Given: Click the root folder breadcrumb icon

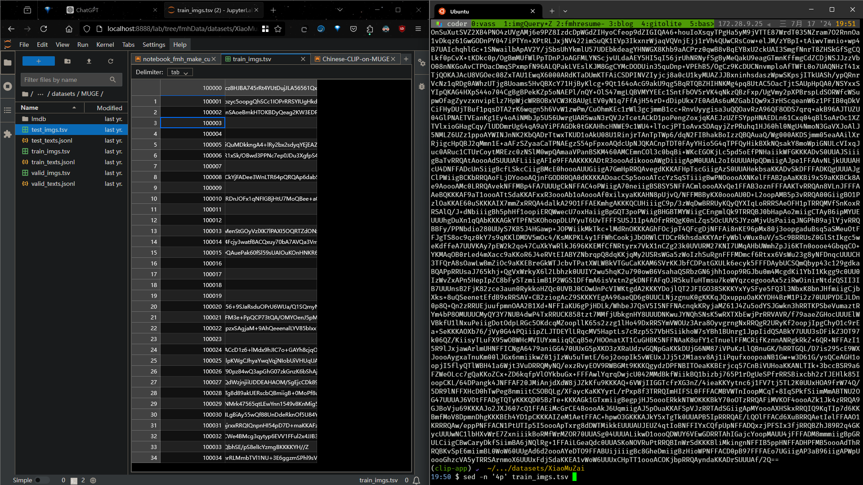Looking at the screenshot, I should [25, 94].
